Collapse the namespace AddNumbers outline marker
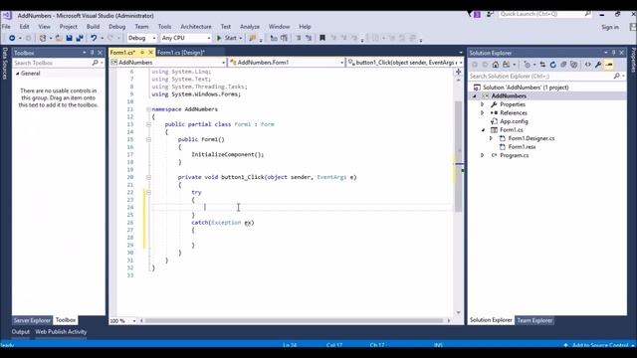 148,109
